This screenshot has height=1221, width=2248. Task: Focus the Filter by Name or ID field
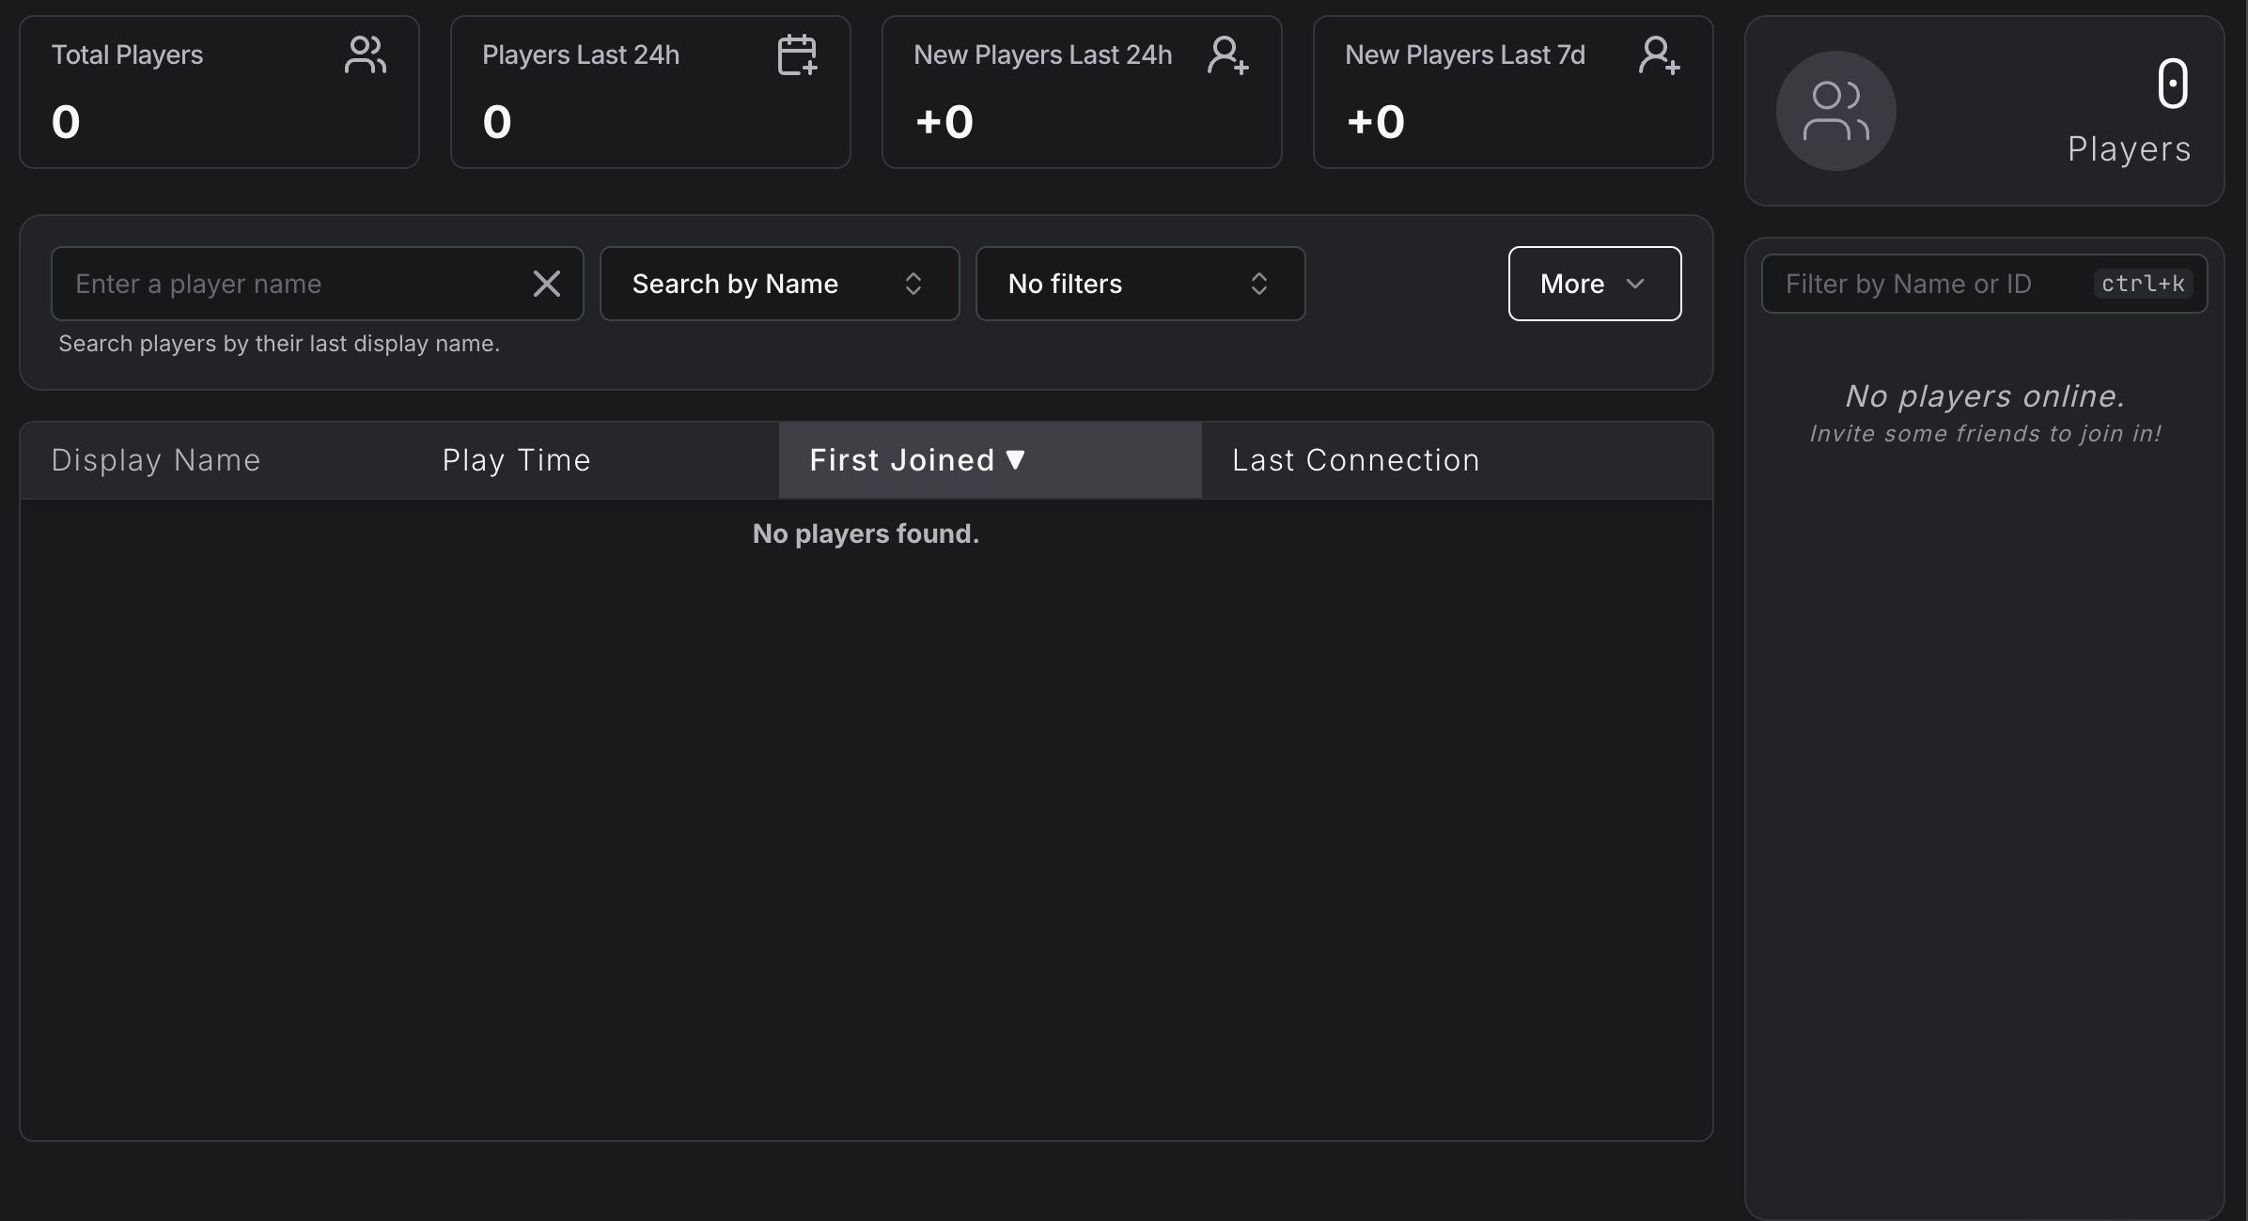[1984, 284]
